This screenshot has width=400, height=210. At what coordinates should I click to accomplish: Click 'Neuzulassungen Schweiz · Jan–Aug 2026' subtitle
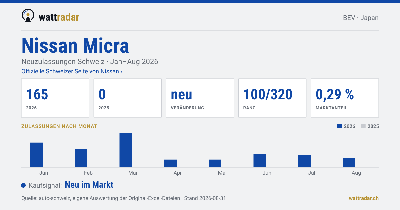[90, 62]
